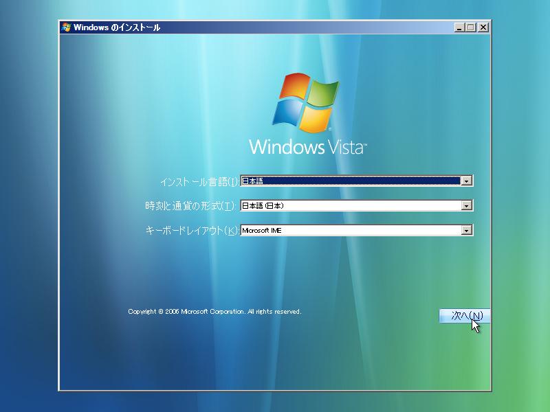Expand the インストール言語 dropdown arrow
This screenshot has height=412, width=550.
point(466,181)
